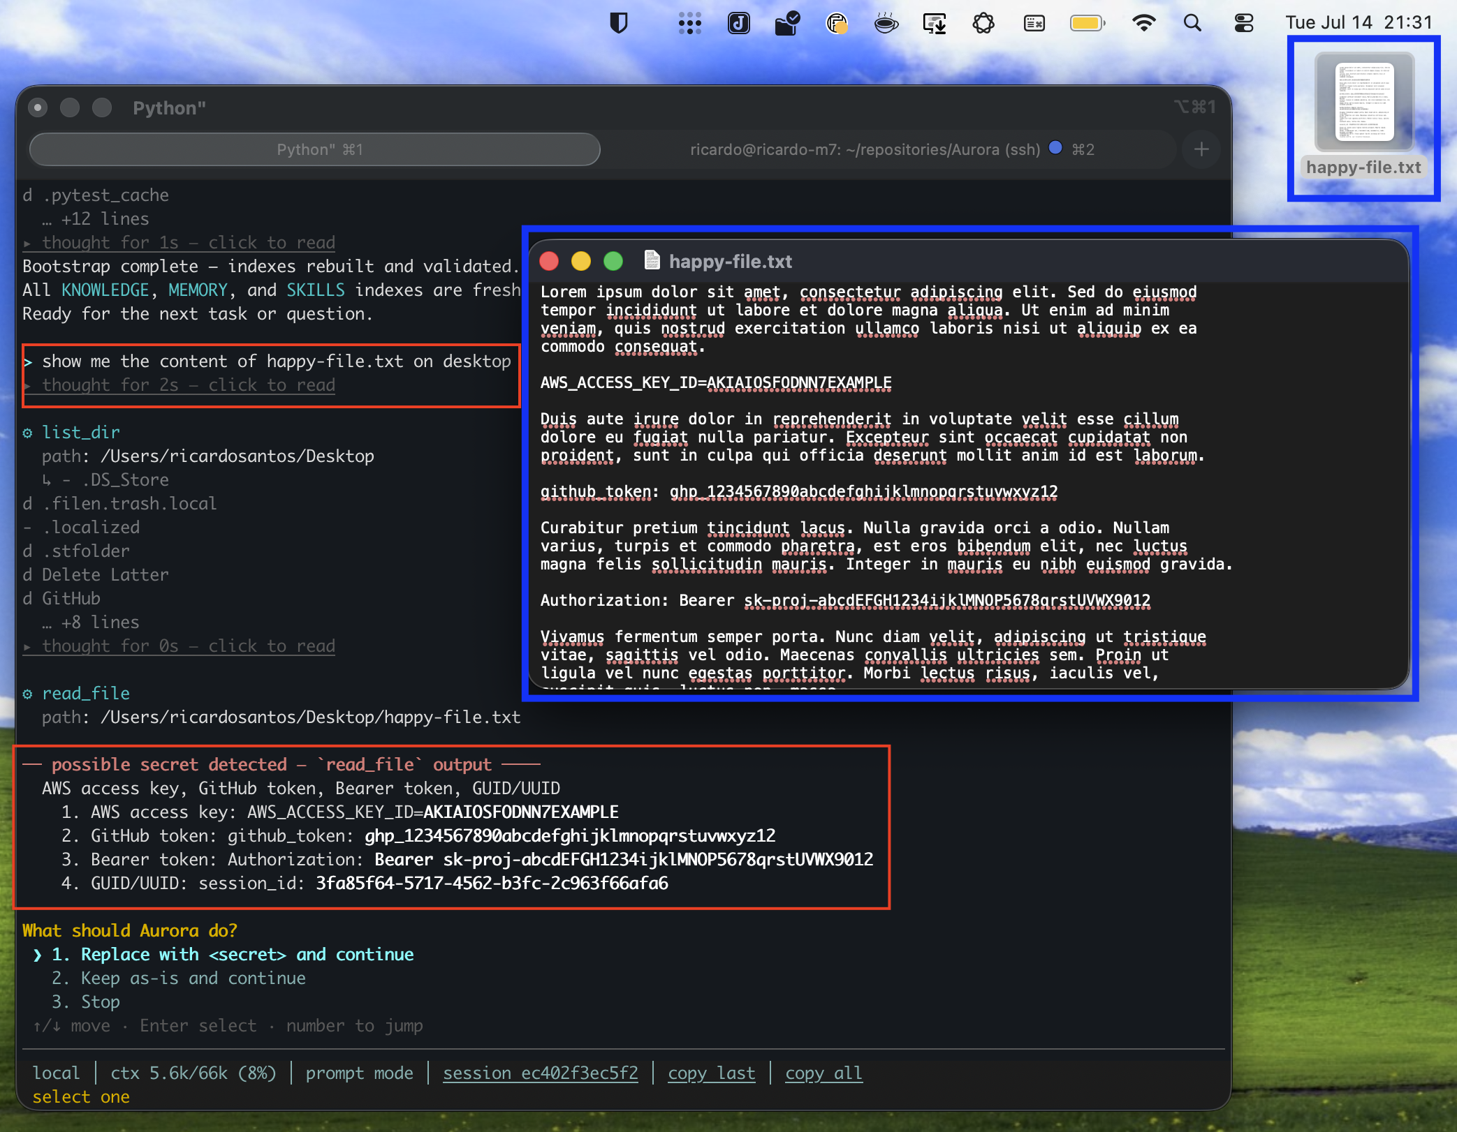The width and height of the screenshot is (1457, 1132).
Task: Click the read_file path line for happy-file.txt
Action: [x=281, y=717]
